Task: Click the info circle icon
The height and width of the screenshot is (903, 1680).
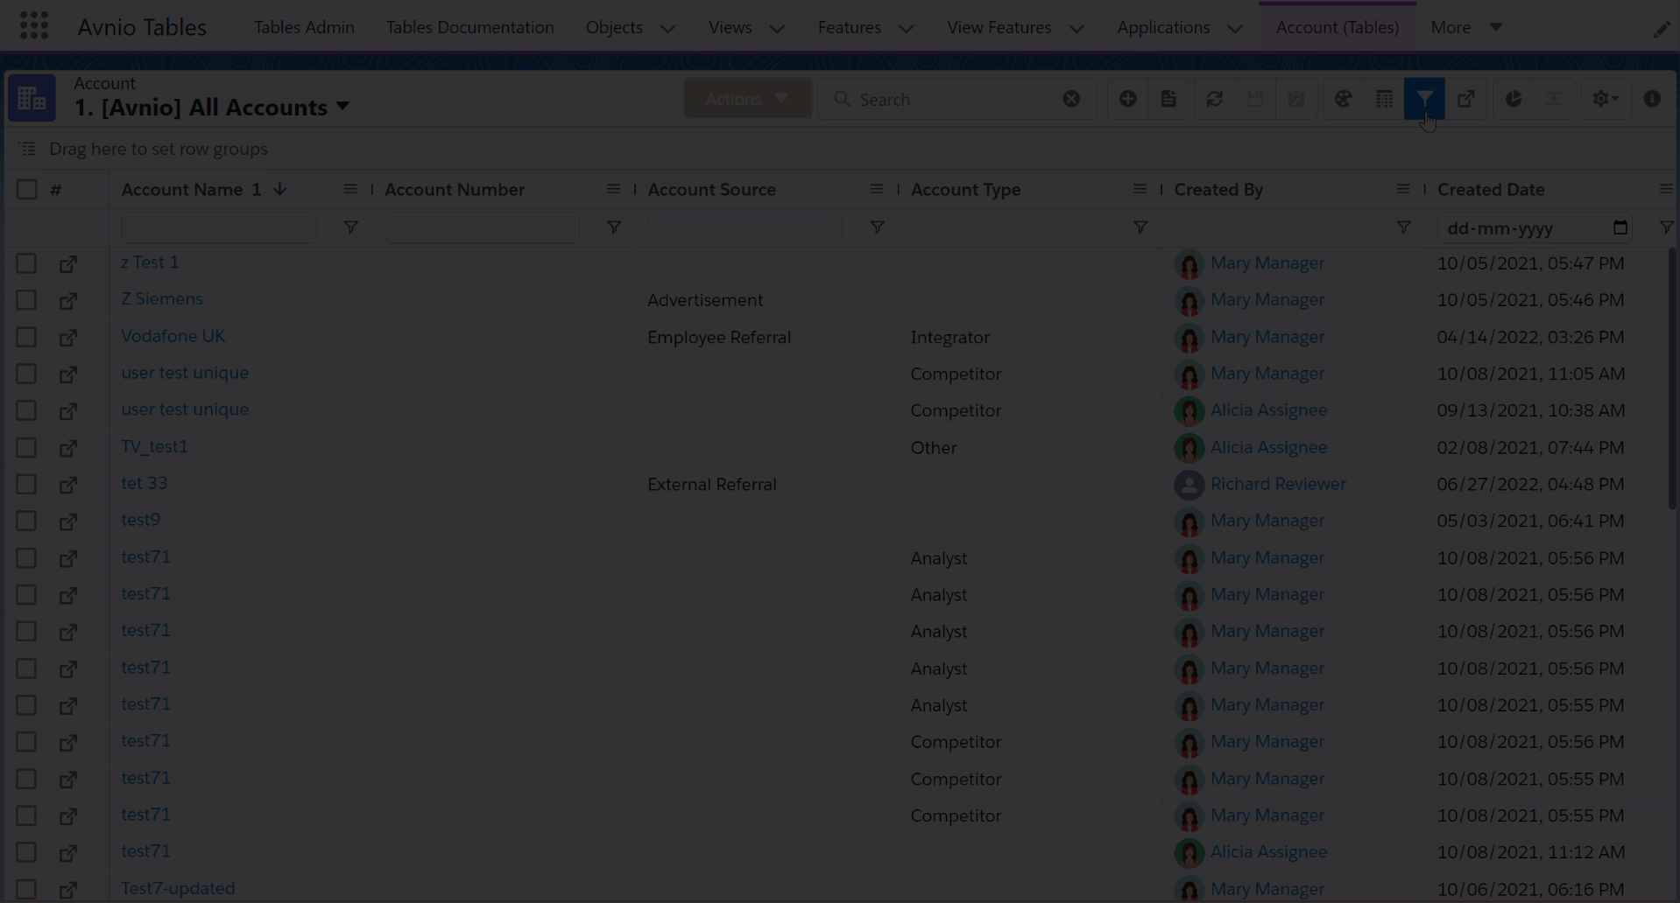Action: [1652, 99]
